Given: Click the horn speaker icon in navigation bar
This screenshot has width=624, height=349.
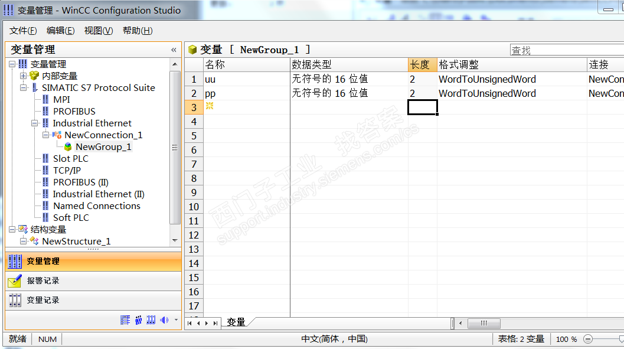Looking at the screenshot, I should pyautogui.click(x=164, y=320).
